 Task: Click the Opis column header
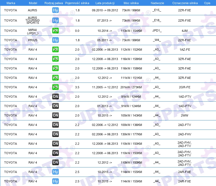click(x=207, y=3)
